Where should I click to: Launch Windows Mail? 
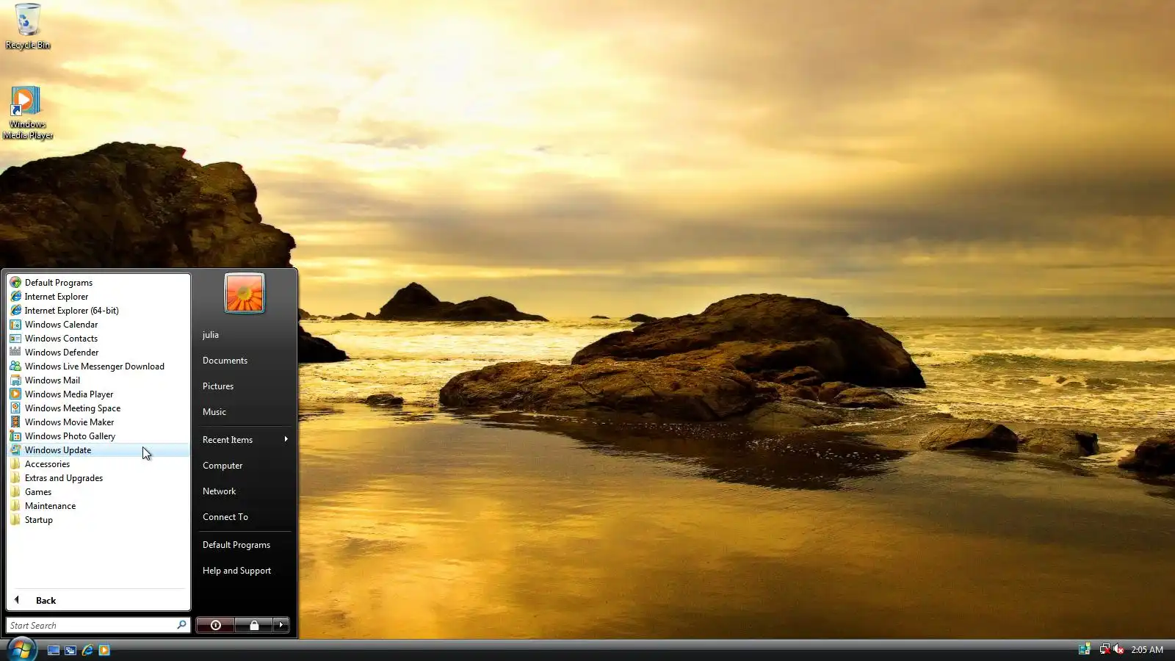tap(98, 380)
